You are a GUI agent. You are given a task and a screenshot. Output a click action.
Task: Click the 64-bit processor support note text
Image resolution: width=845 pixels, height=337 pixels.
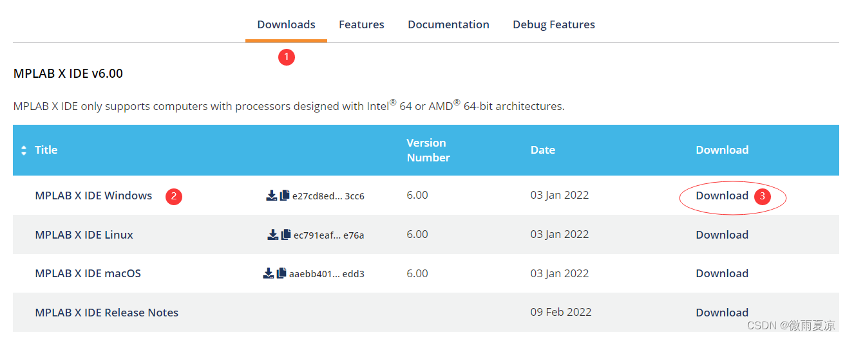(x=289, y=105)
